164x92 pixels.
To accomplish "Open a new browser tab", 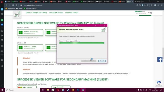I will 143,2.
